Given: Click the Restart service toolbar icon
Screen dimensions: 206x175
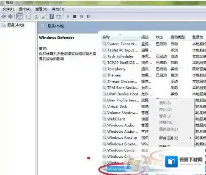Looking at the screenshot, I should [88, 16].
